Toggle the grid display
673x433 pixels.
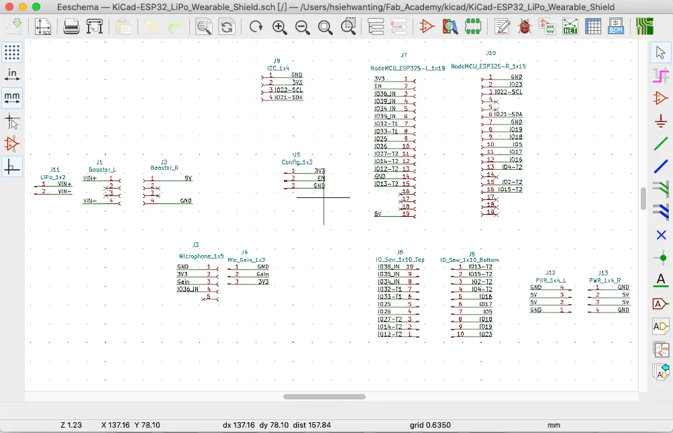tap(12, 53)
